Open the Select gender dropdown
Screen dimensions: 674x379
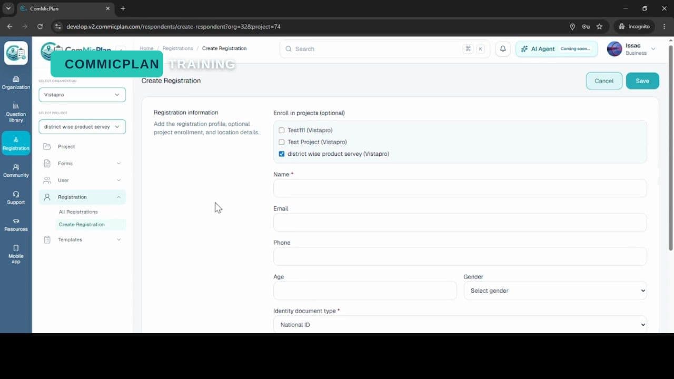tap(555, 291)
